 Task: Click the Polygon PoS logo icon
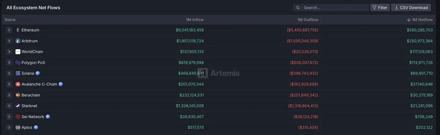pyautogui.click(x=18, y=62)
